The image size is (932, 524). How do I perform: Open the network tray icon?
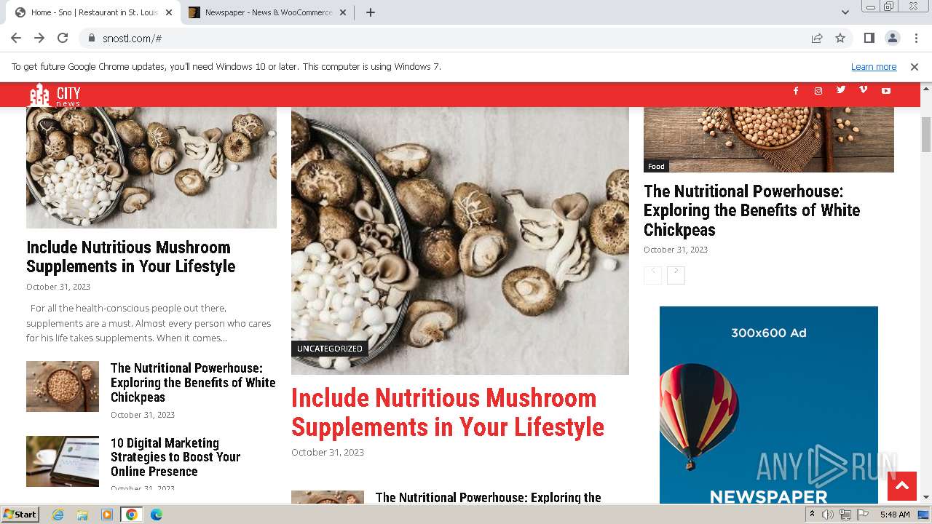tap(845, 515)
